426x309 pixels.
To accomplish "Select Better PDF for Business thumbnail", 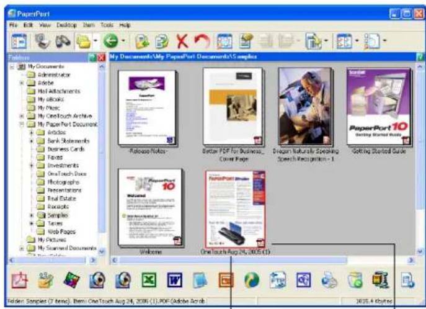I will pos(233,106).
